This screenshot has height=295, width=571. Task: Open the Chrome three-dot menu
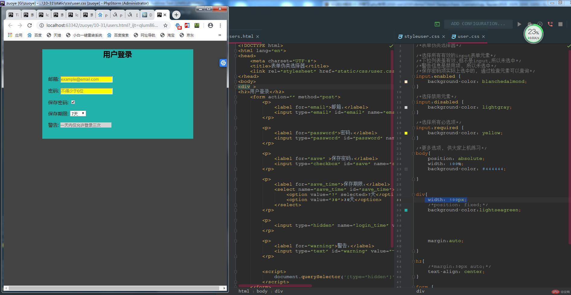tap(220, 25)
